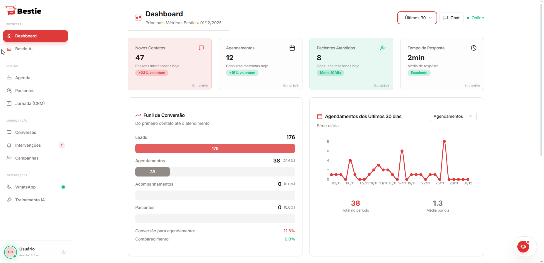Click the WhatsApp phone icon in Integrações
Viewport: 544px width, 263px height.
coord(9,187)
